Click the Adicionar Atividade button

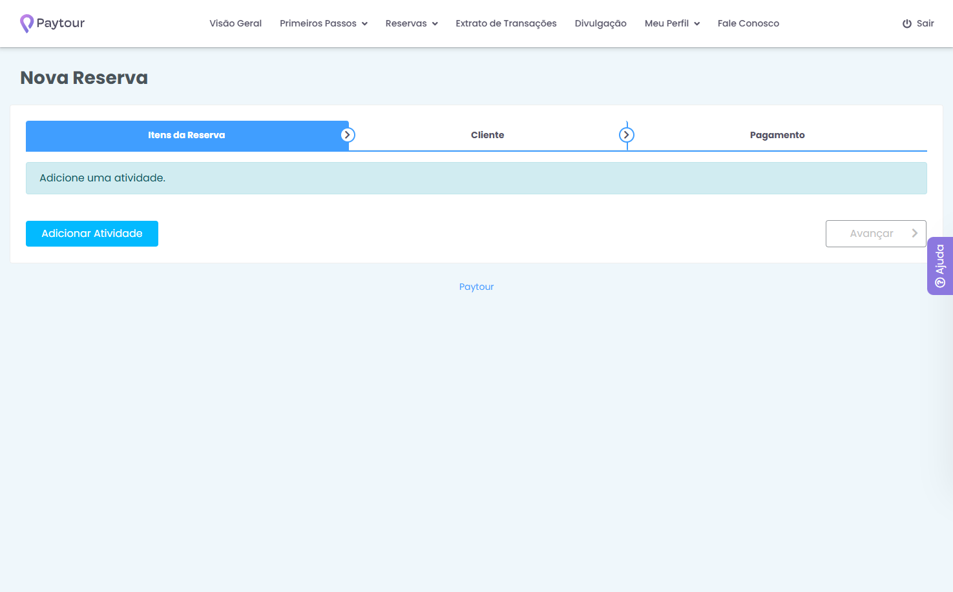coord(92,234)
